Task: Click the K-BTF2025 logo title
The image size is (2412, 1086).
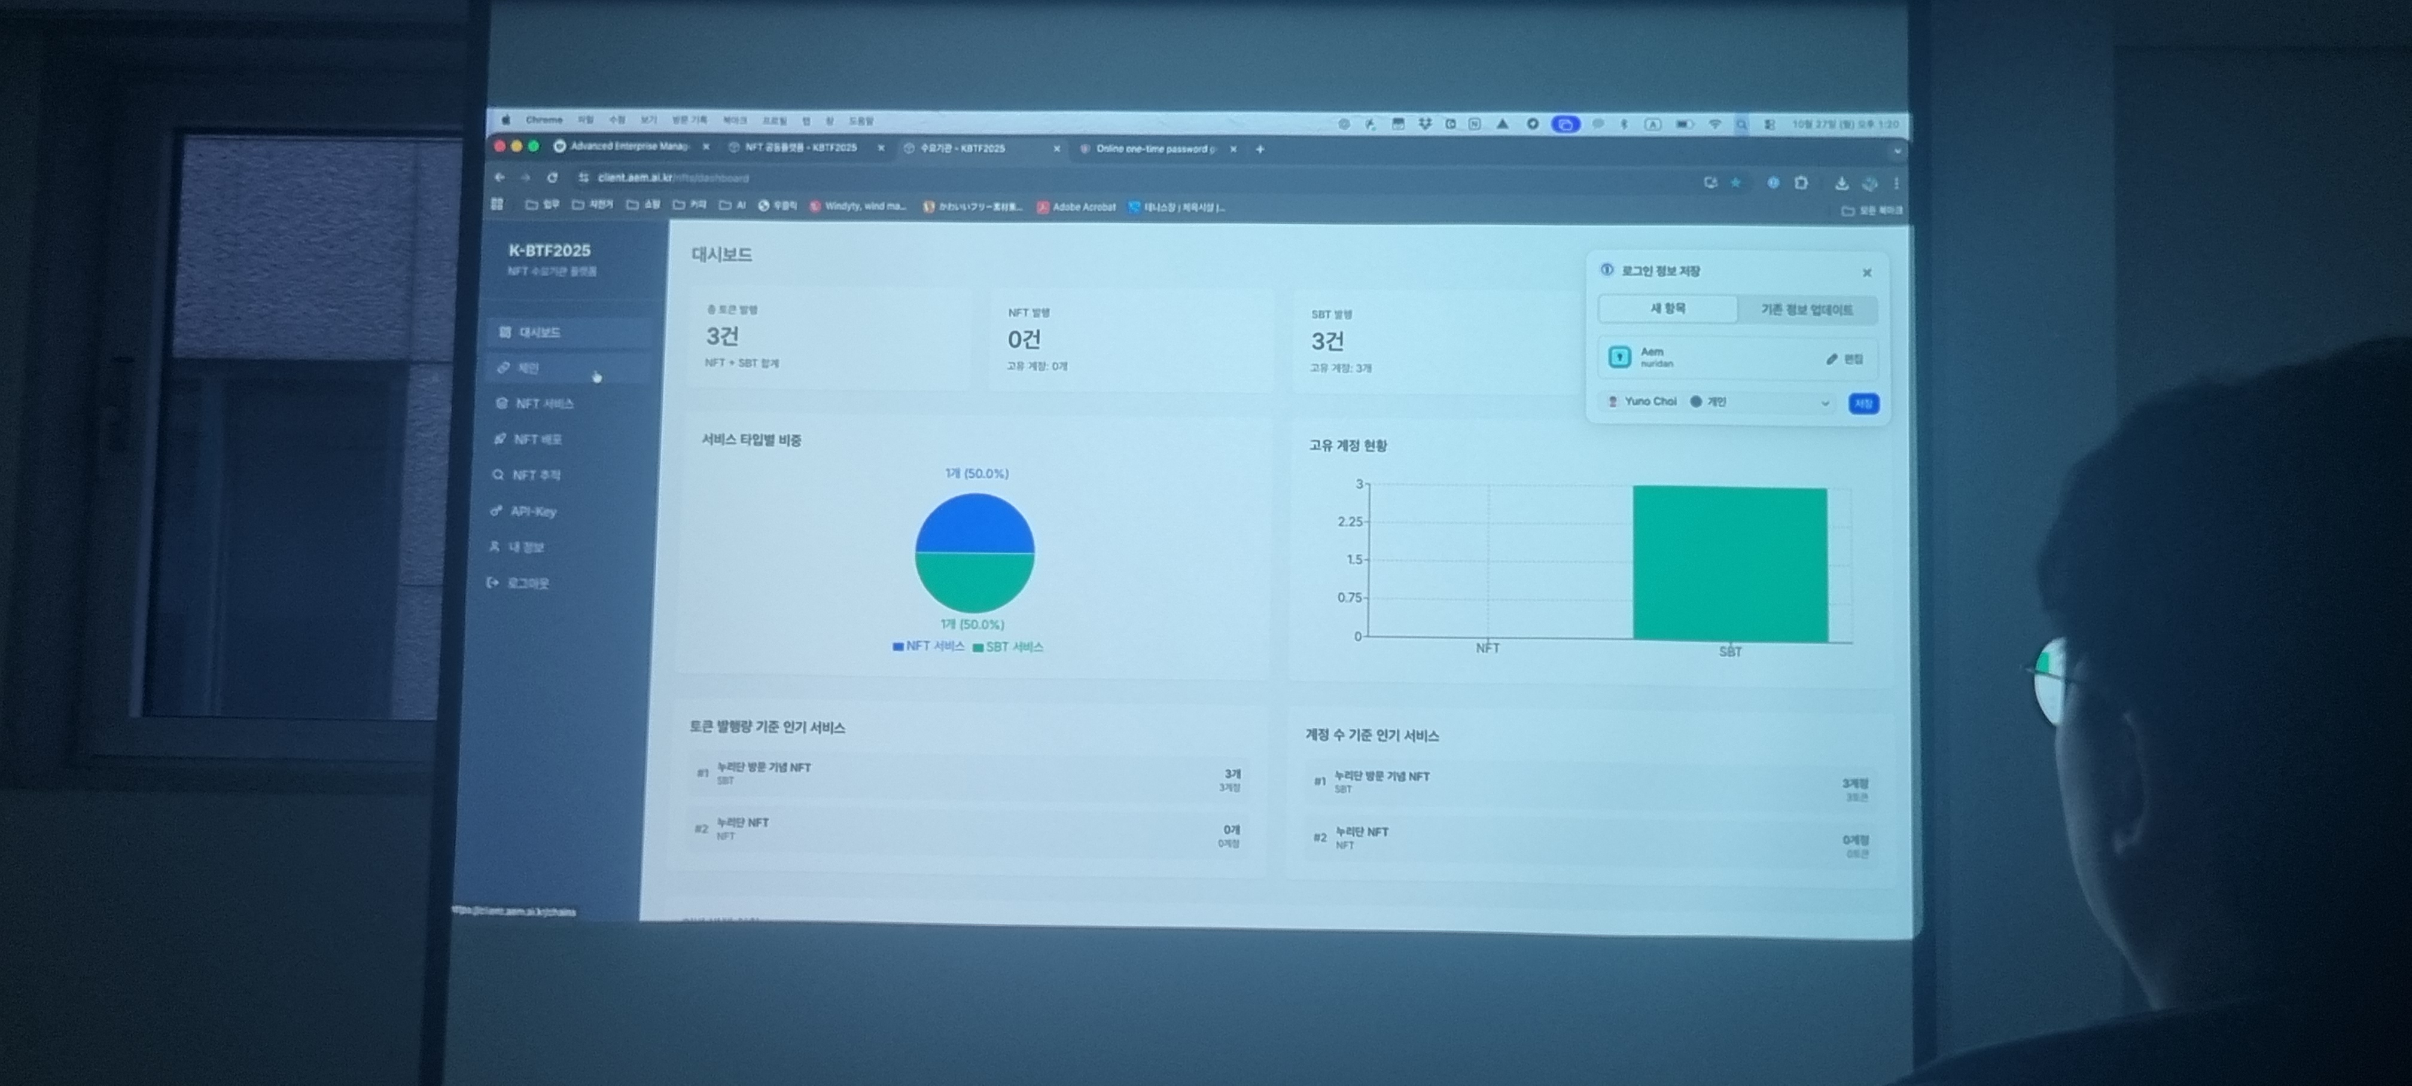Action: pos(550,251)
